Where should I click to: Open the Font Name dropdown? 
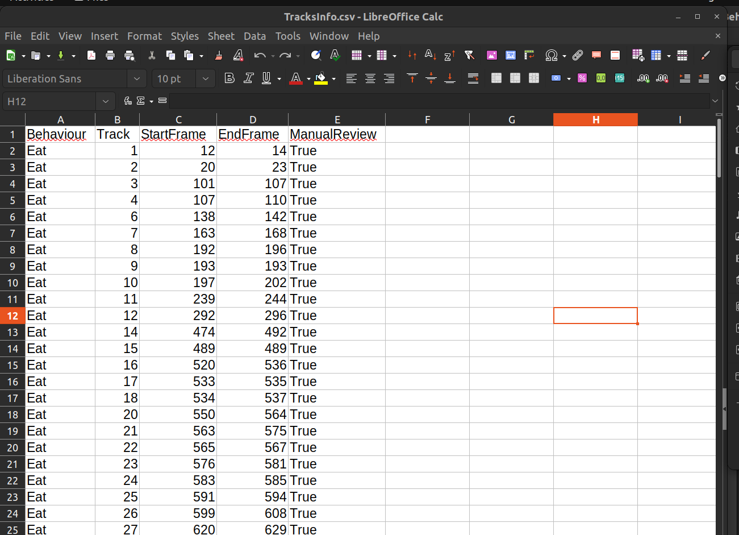[x=136, y=78]
